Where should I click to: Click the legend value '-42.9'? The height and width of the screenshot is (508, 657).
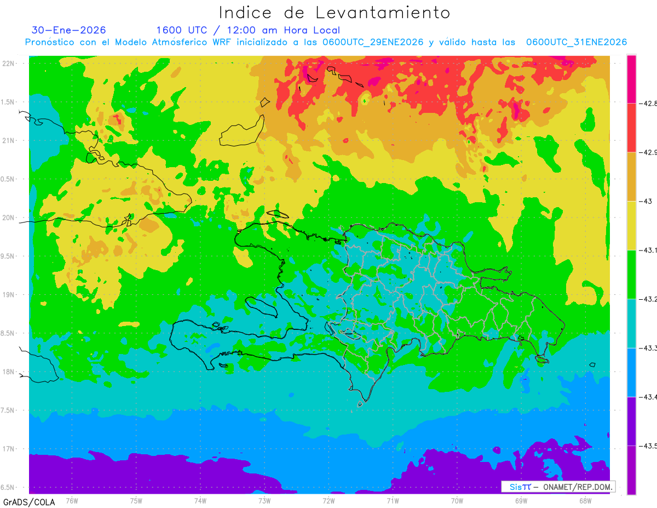click(649, 152)
